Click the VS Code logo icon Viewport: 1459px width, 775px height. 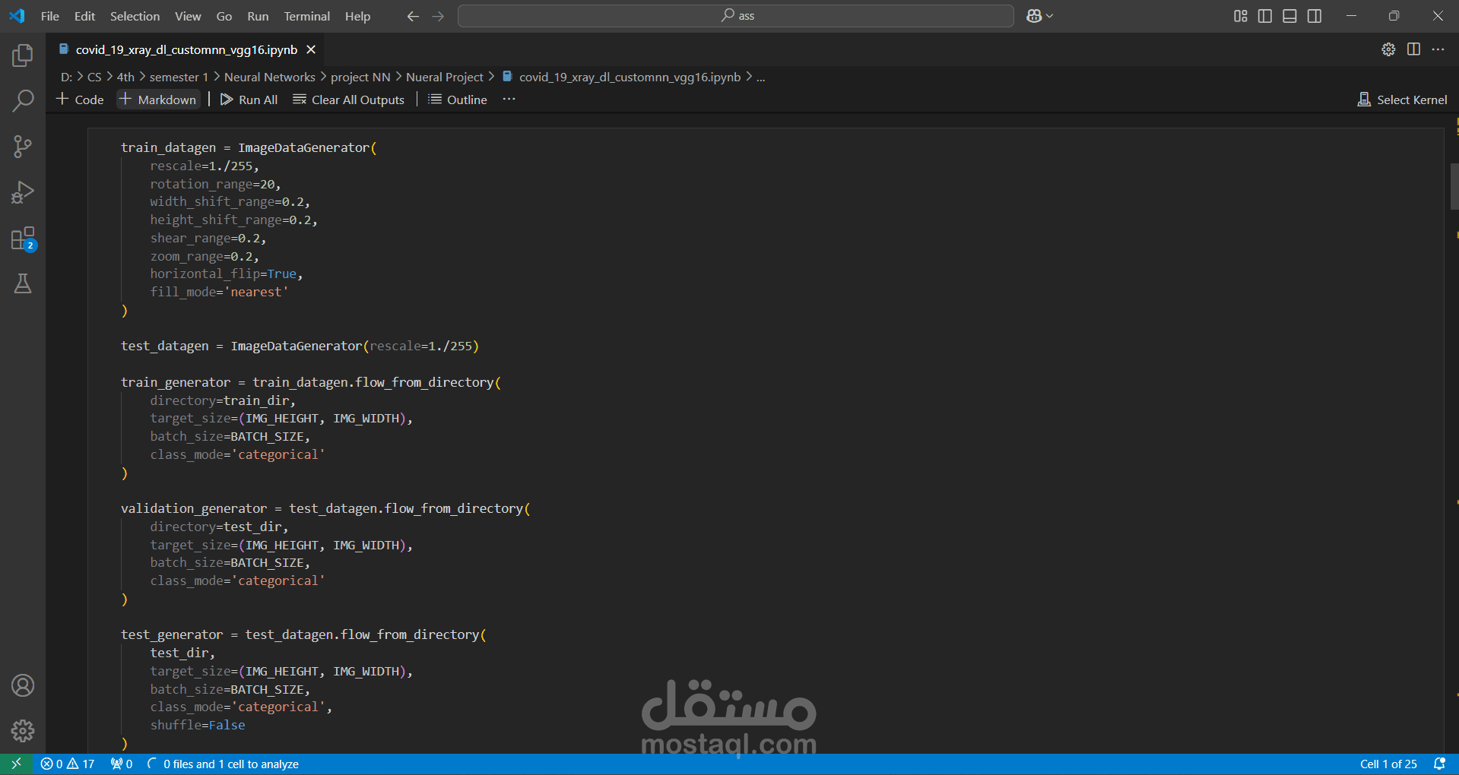click(17, 16)
